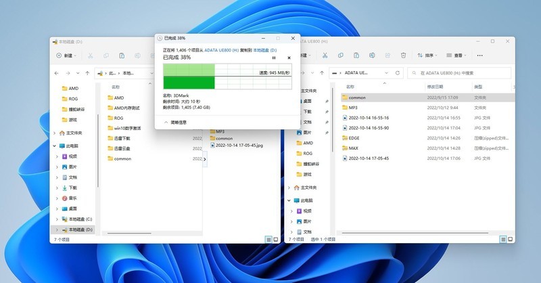Click the Paste icon in ADATA window toolbar
Image resolution: width=541 pixels, height=283 pixels.
pyautogui.click(x=356, y=56)
